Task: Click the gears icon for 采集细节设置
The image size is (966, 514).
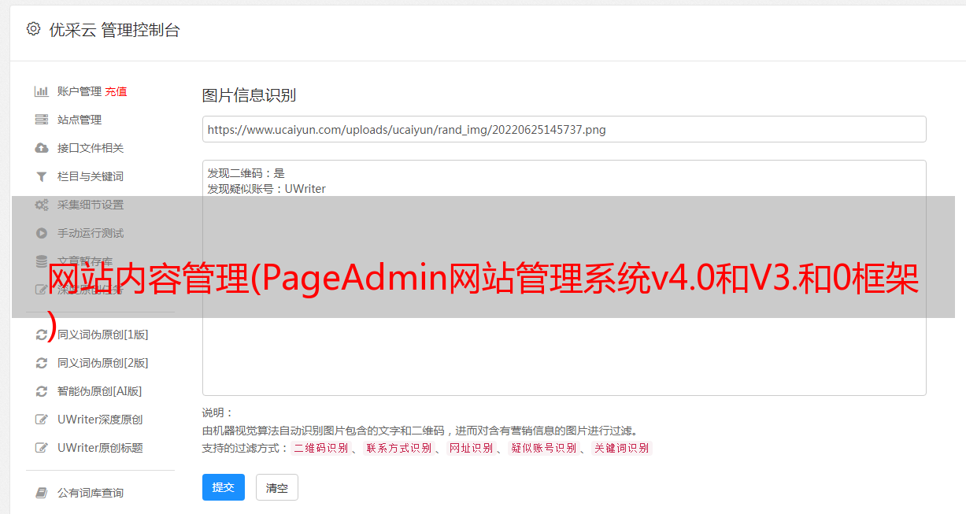Action: point(42,205)
